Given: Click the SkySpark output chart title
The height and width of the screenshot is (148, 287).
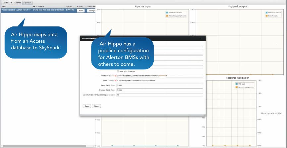Looking at the screenshot, I should pos(238,6).
